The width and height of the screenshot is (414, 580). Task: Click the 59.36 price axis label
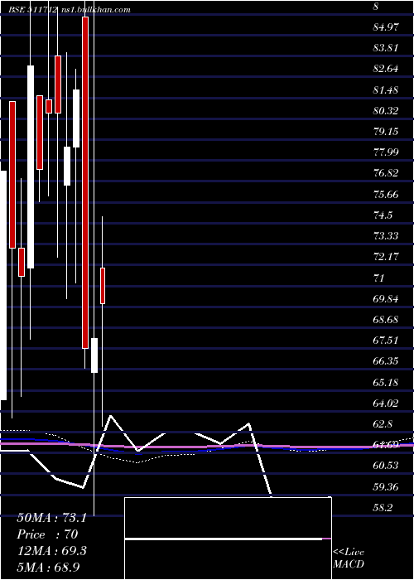point(386,486)
